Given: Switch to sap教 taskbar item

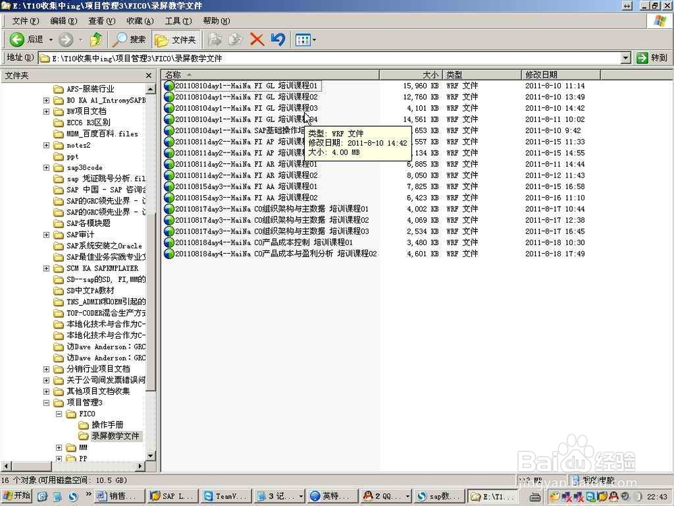Looking at the screenshot, I should pyautogui.click(x=439, y=496).
